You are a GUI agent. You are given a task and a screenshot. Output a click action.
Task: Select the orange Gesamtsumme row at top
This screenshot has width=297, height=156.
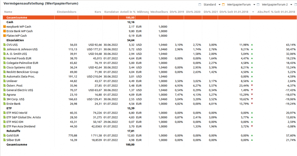point(150,17)
